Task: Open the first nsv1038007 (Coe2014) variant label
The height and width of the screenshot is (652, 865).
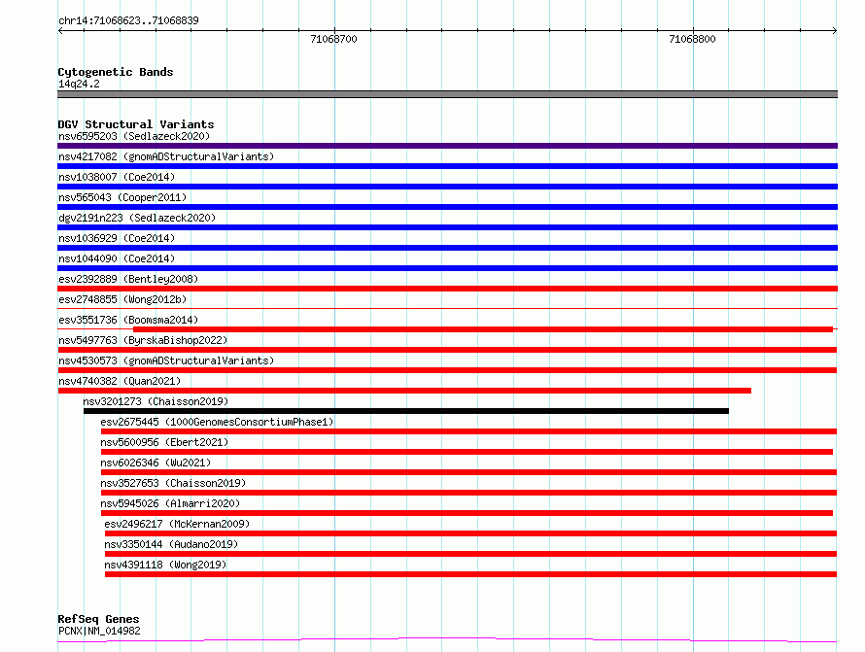Action: 117,177
